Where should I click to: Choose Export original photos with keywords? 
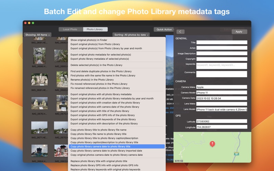[117, 119]
